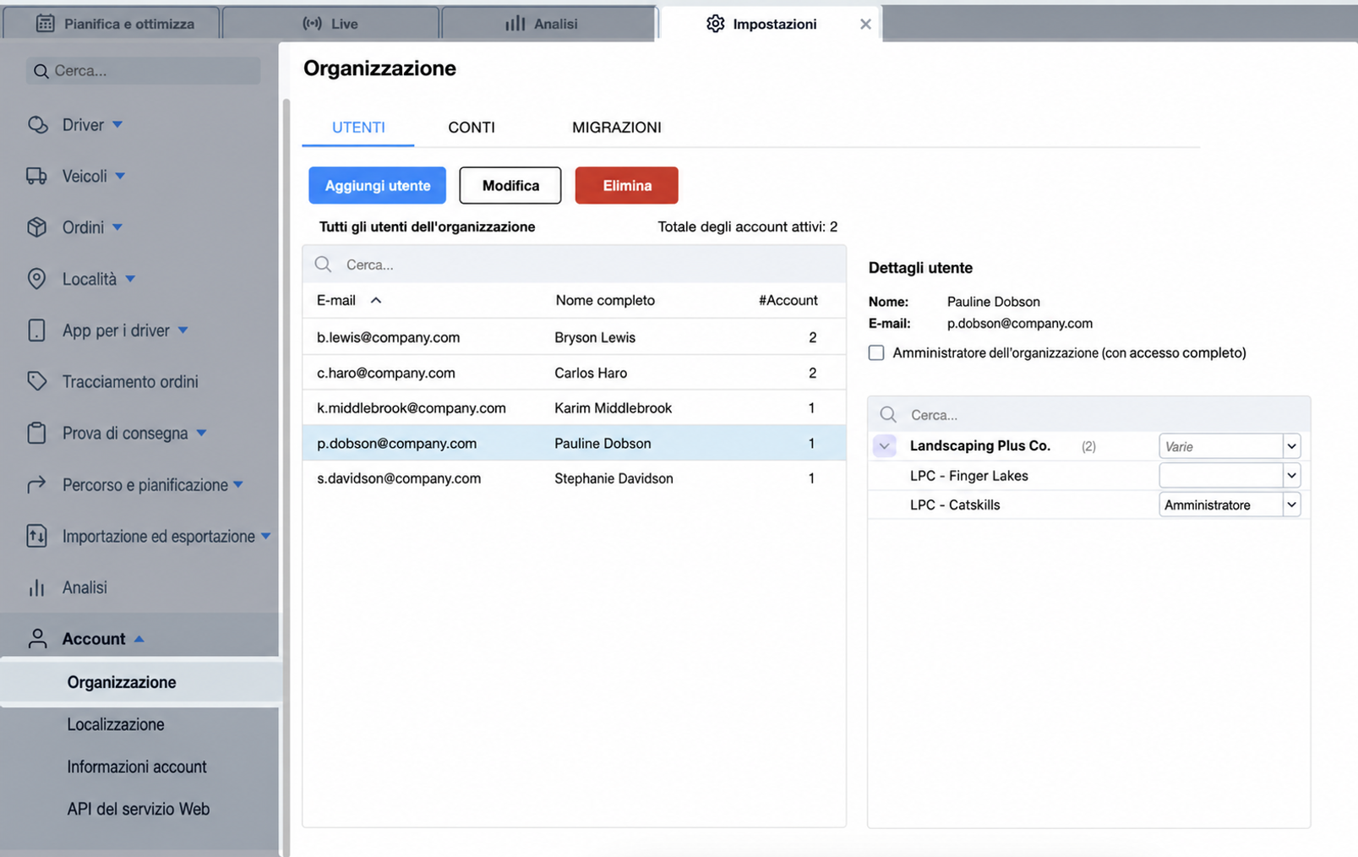
Task: Select the UTENTI tab
Action: [358, 128]
